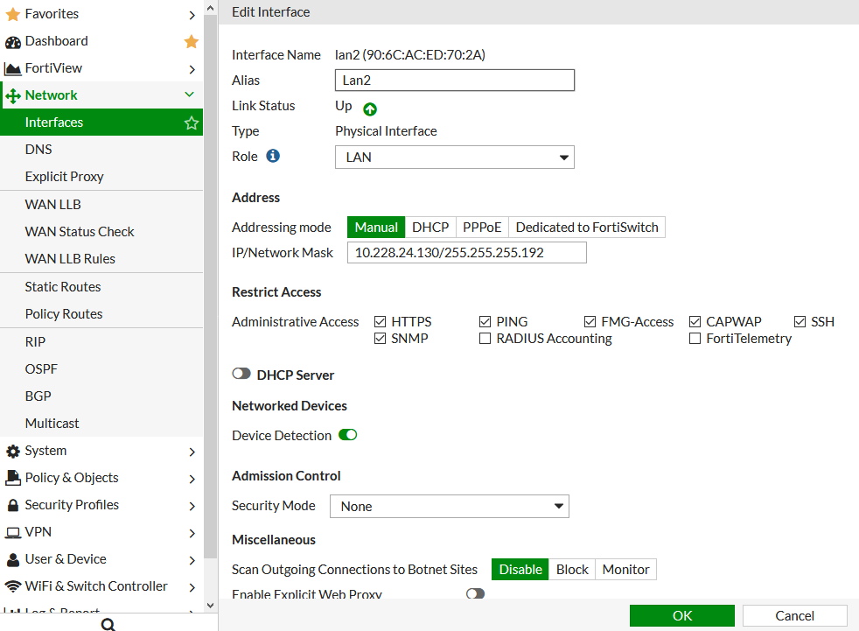Open the OSPF menu item
Viewport: 859px width, 631px height.
(x=101, y=369)
